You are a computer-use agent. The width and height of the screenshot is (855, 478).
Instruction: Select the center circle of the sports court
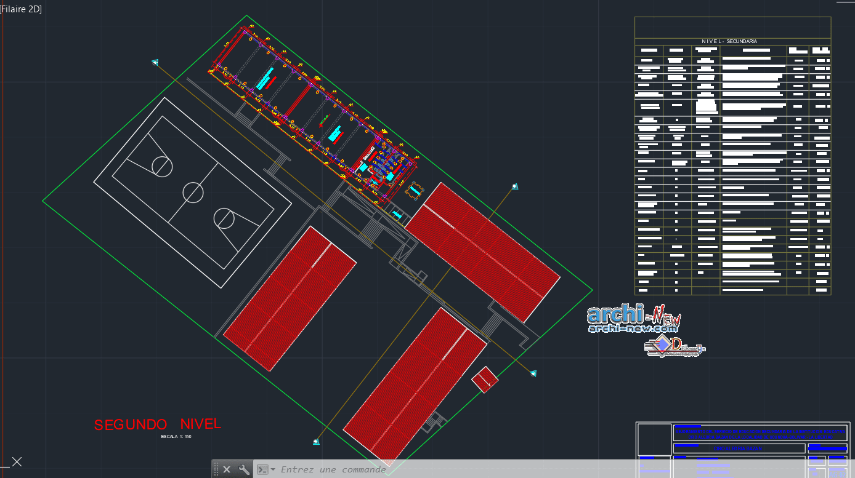tap(193, 193)
